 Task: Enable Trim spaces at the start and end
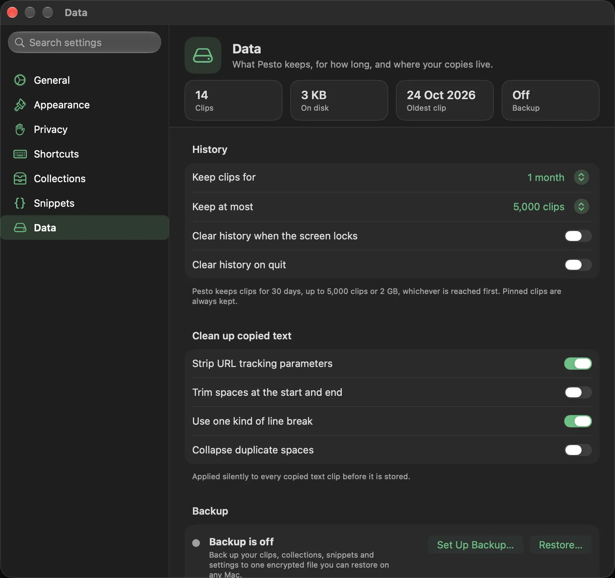pyautogui.click(x=578, y=392)
